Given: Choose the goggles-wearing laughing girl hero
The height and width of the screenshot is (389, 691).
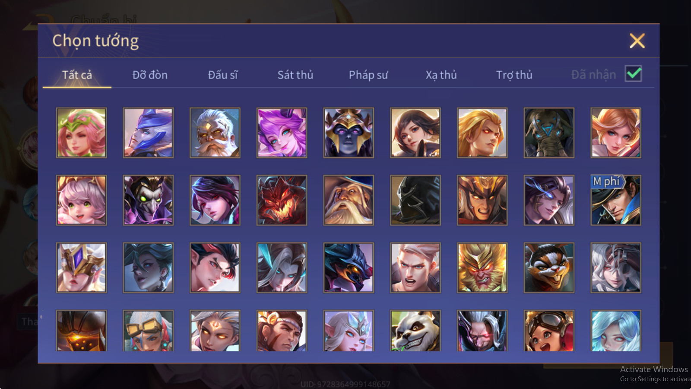Looking at the screenshot, I should point(549,331).
